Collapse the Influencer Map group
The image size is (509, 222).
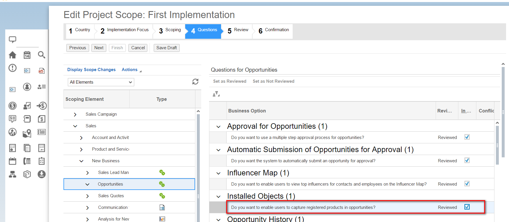(218, 173)
